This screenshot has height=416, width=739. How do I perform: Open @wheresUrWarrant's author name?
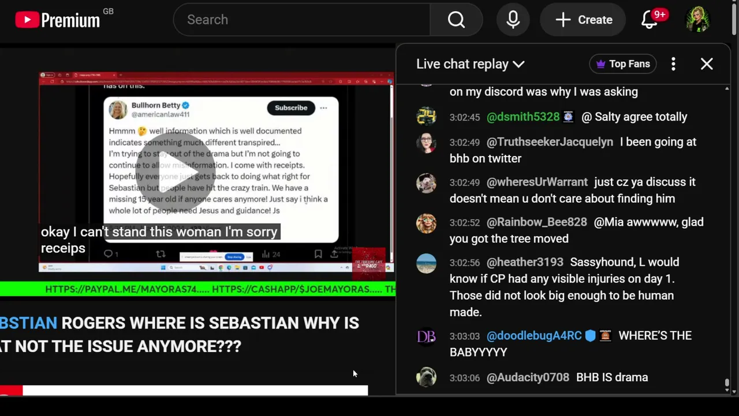click(x=537, y=182)
